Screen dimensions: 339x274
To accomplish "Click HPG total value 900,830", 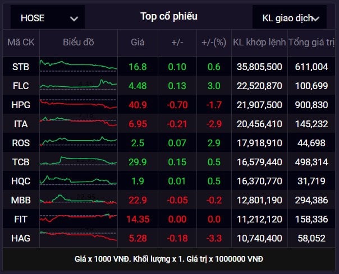I will click(311, 105).
